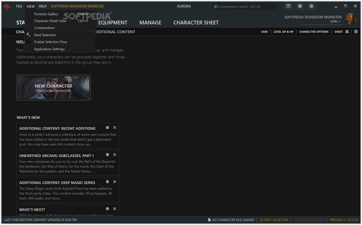The width and height of the screenshot is (362, 225).
Task: Click the Next Selection status bar icon
Action: coord(261,220)
